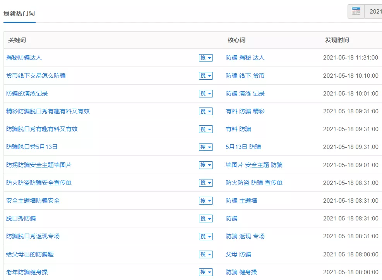This screenshot has width=382, height=280.
Task: Expand 搜 dropdown for 精彩防骗脱口秀有趣有料又有效
Action: [x=206, y=111]
